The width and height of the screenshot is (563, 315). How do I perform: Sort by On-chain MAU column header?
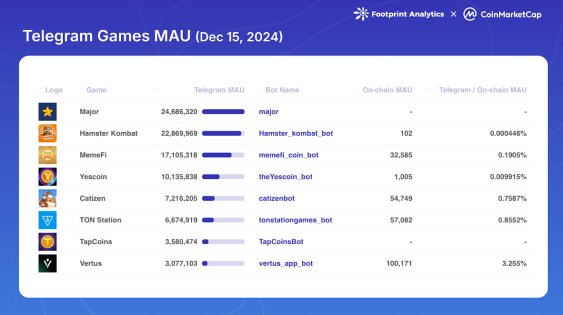pyautogui.click(x=387, y=90)
